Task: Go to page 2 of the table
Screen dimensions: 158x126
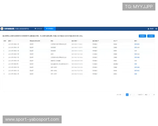Action: (131, 94)
